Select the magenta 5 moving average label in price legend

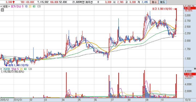click(23, 7)
